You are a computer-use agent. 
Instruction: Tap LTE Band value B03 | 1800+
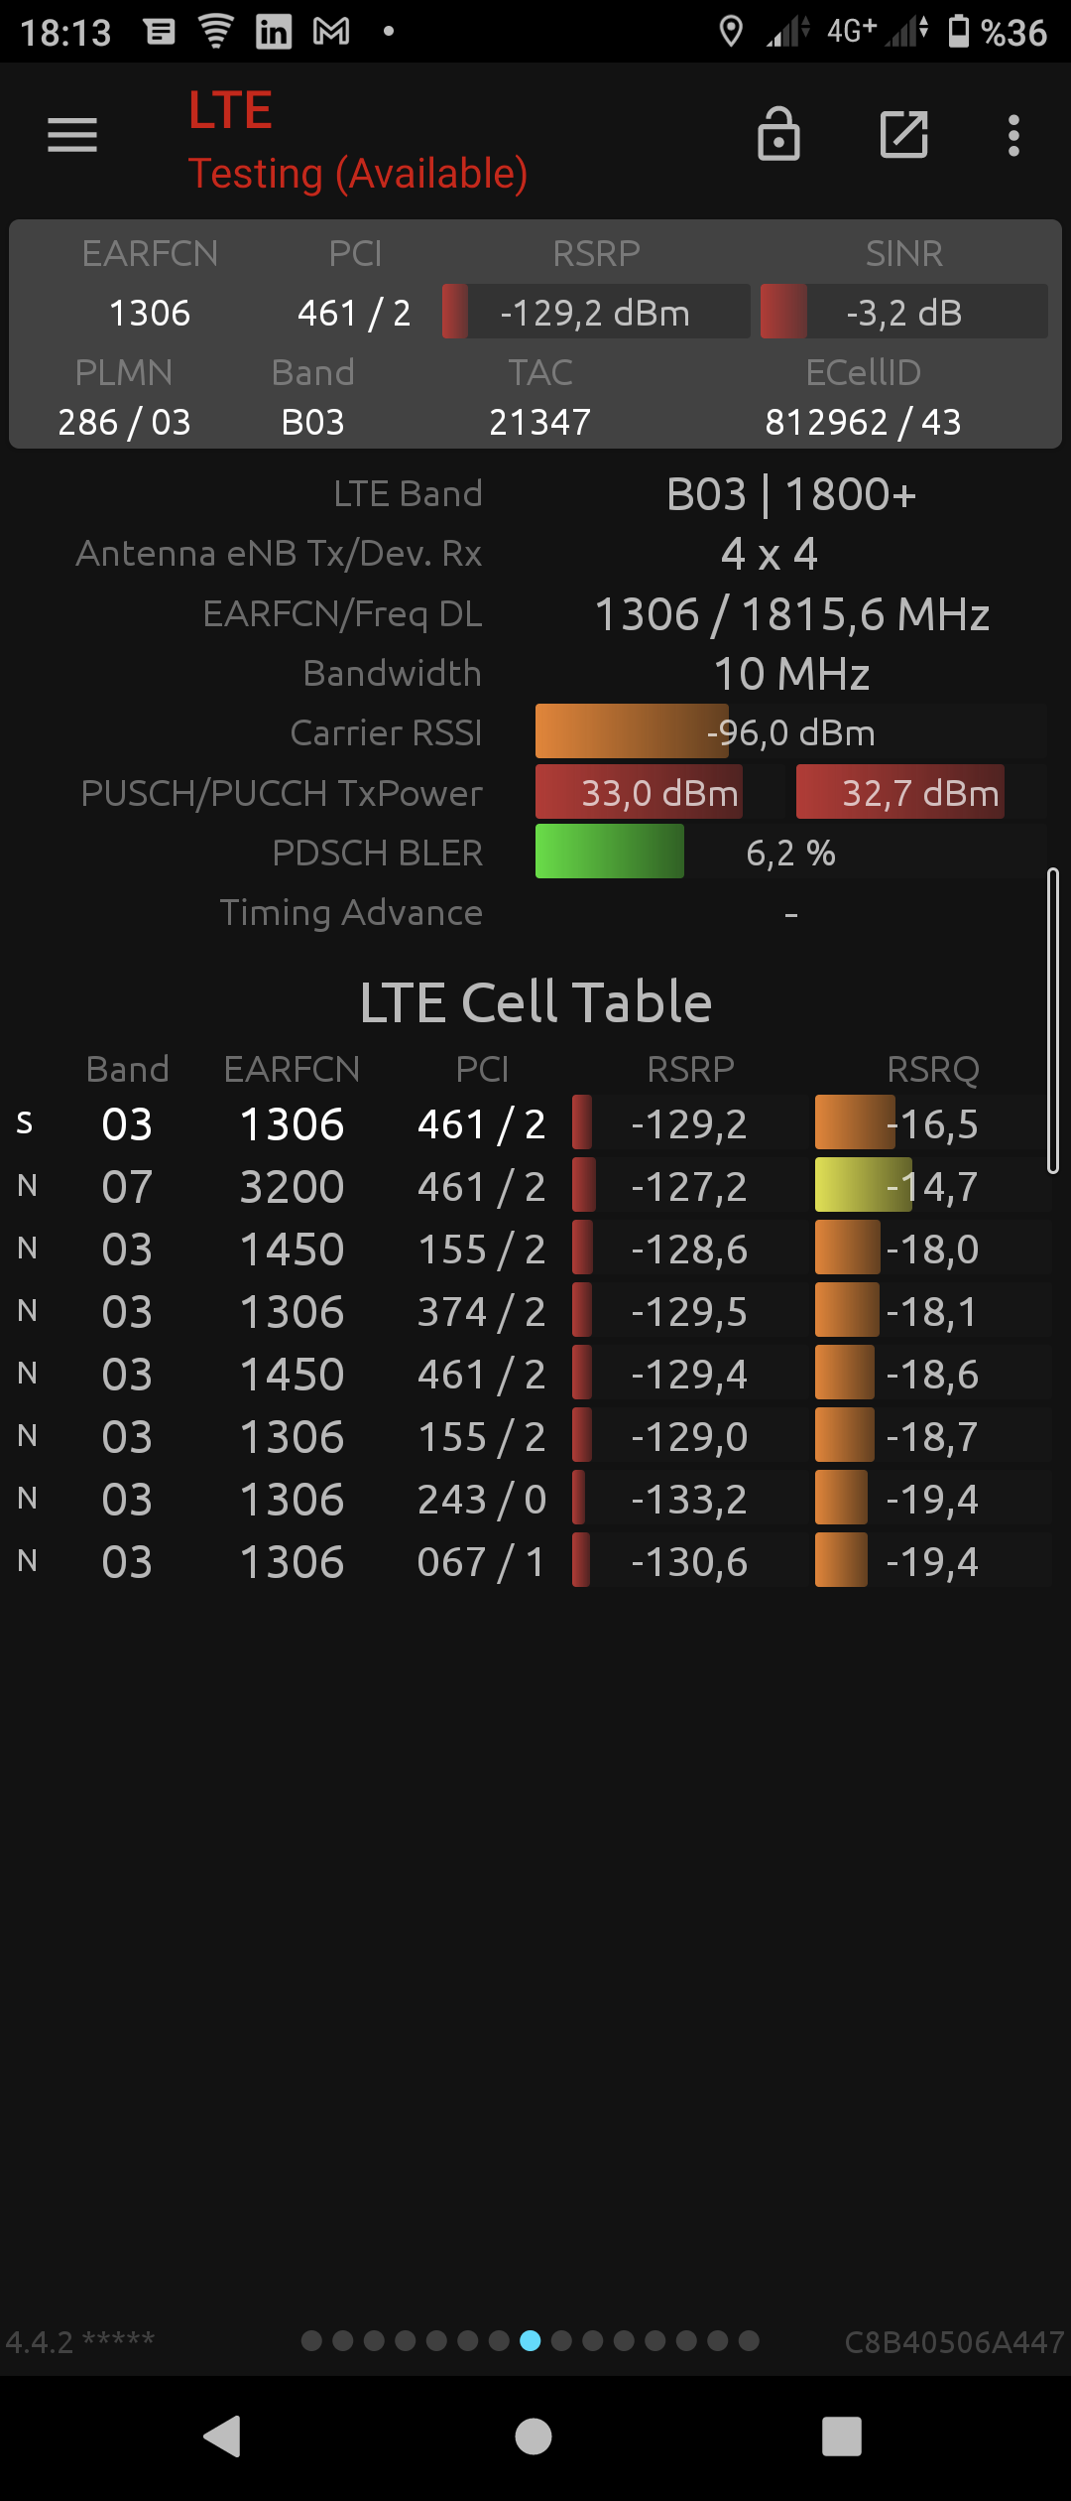pyautogui.click(x=791, y=494)
